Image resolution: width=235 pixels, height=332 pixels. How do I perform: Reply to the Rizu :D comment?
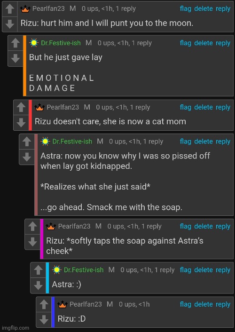coord(223,304)
